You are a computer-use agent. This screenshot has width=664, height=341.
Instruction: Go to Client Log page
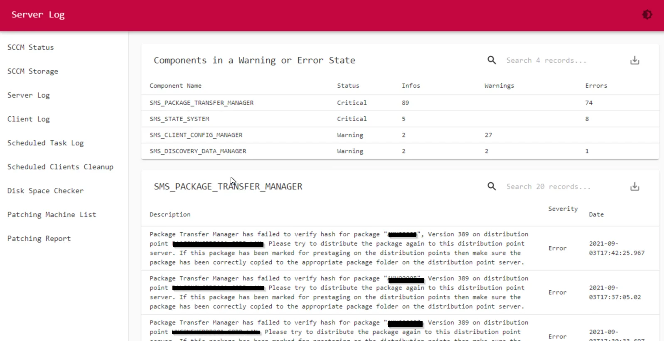pyautogui.click(x=29, y=119)
